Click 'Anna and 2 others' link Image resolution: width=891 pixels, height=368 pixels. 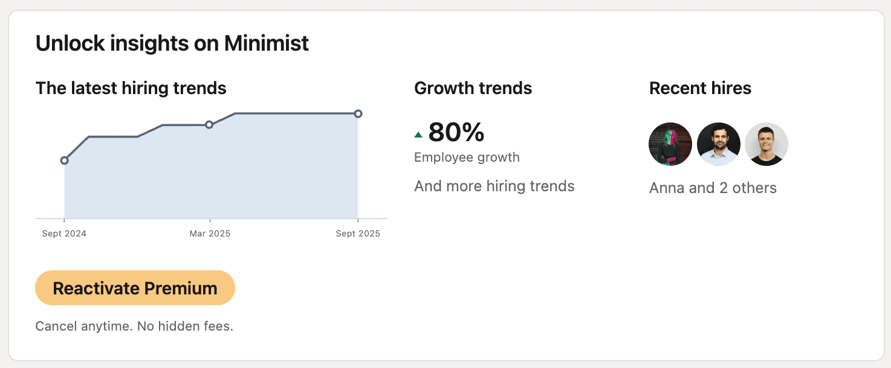(713, 188)
